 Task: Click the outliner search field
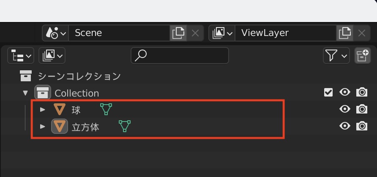point(180,55)
